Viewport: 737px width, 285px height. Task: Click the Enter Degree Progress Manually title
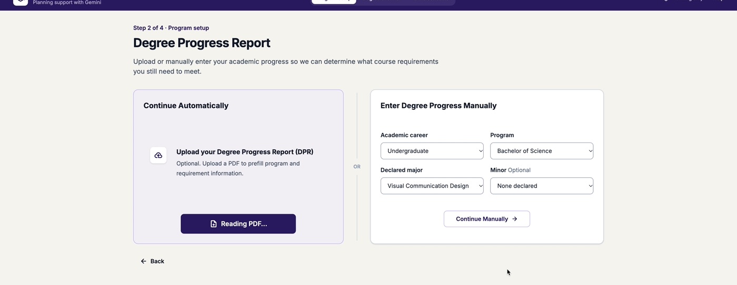click(439, 106)
